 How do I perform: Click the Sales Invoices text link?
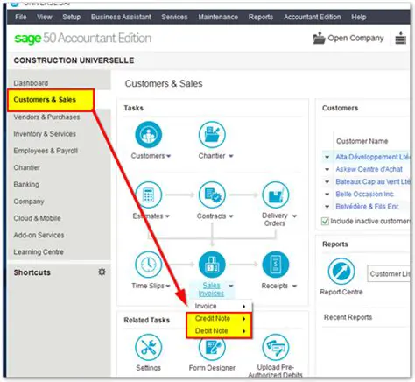coord(211,289)
